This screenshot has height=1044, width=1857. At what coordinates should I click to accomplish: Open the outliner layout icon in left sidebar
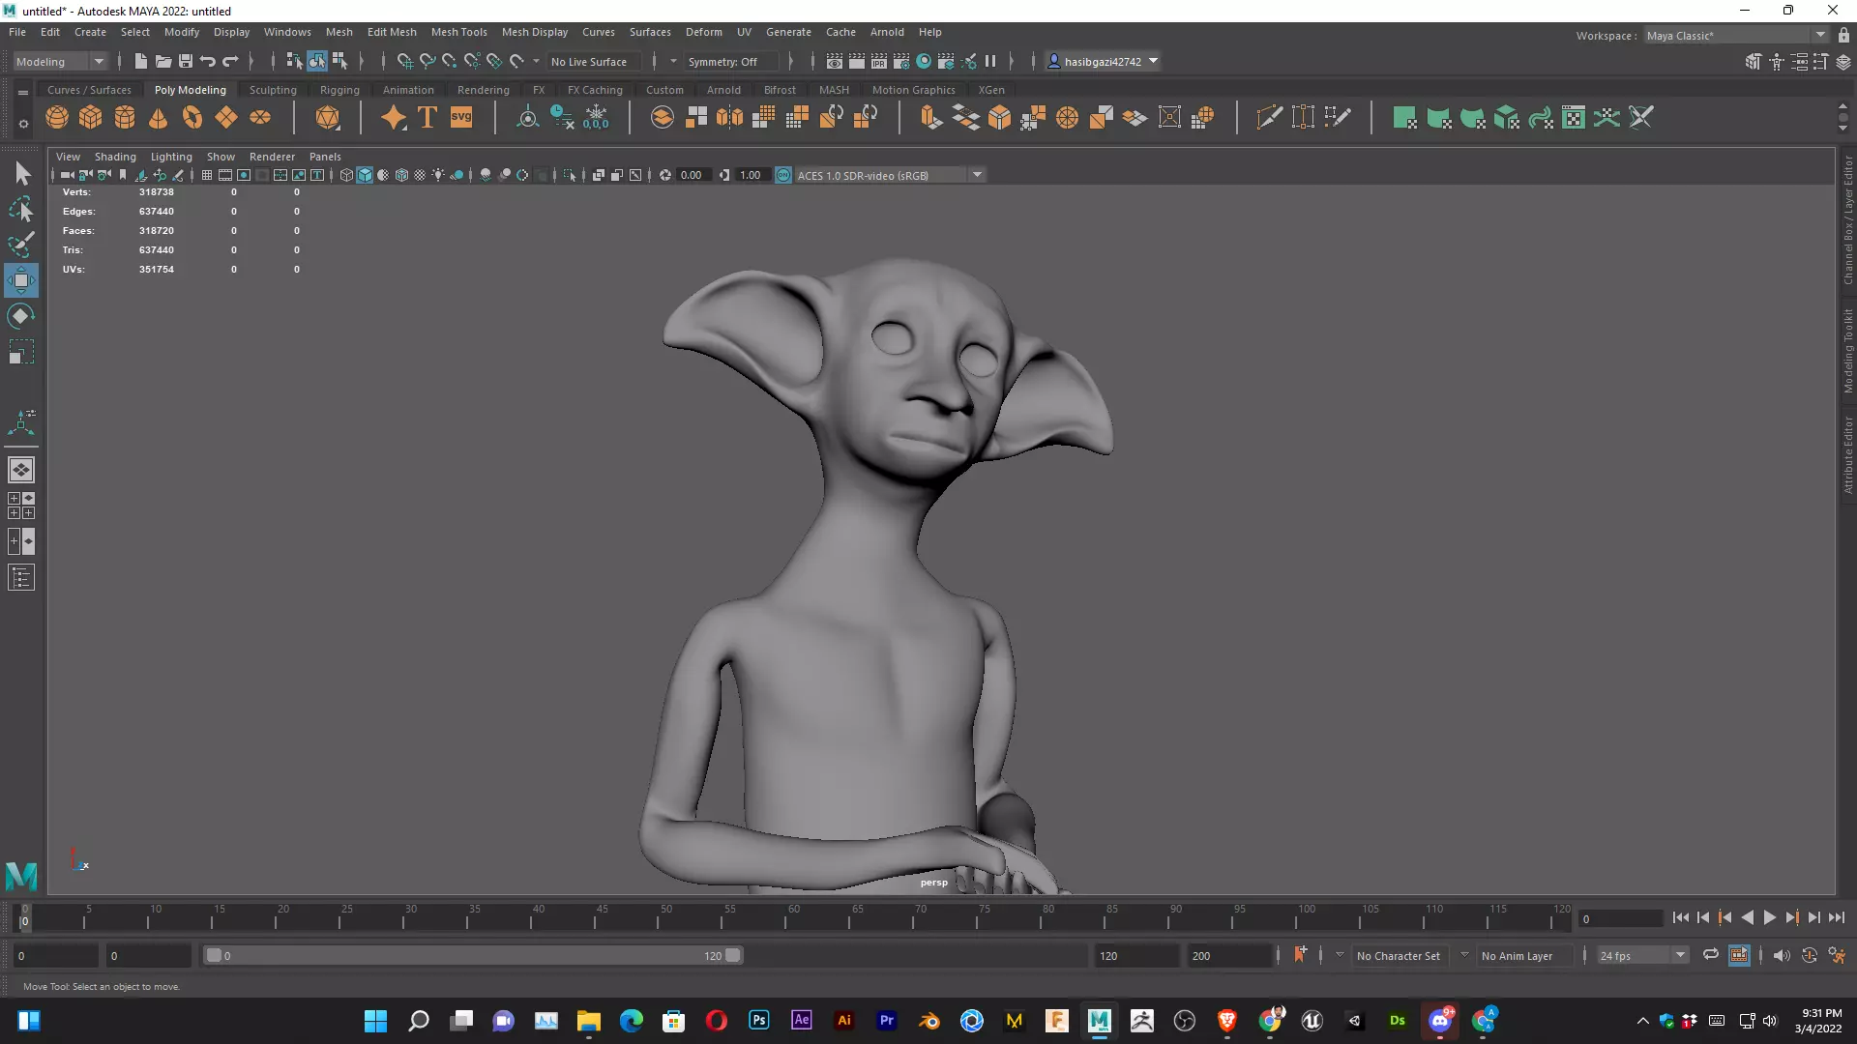(21, 578)
